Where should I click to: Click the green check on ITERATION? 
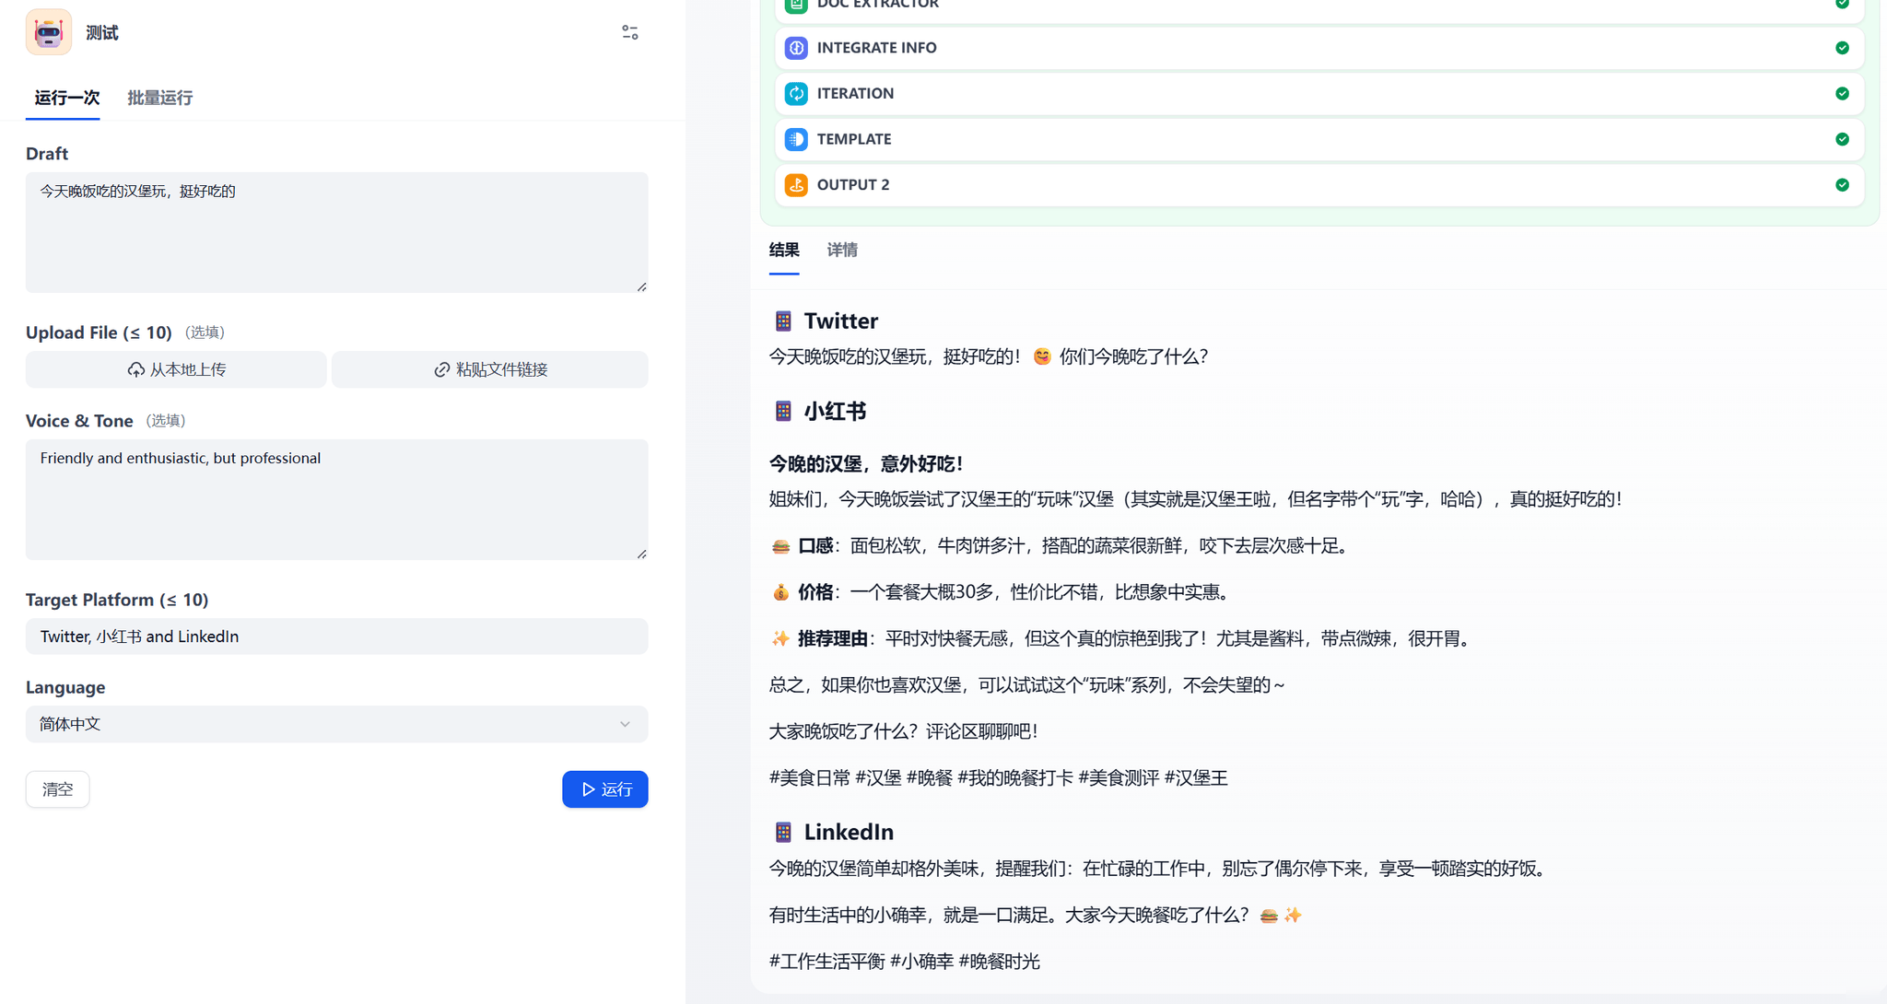[1842, 93]
